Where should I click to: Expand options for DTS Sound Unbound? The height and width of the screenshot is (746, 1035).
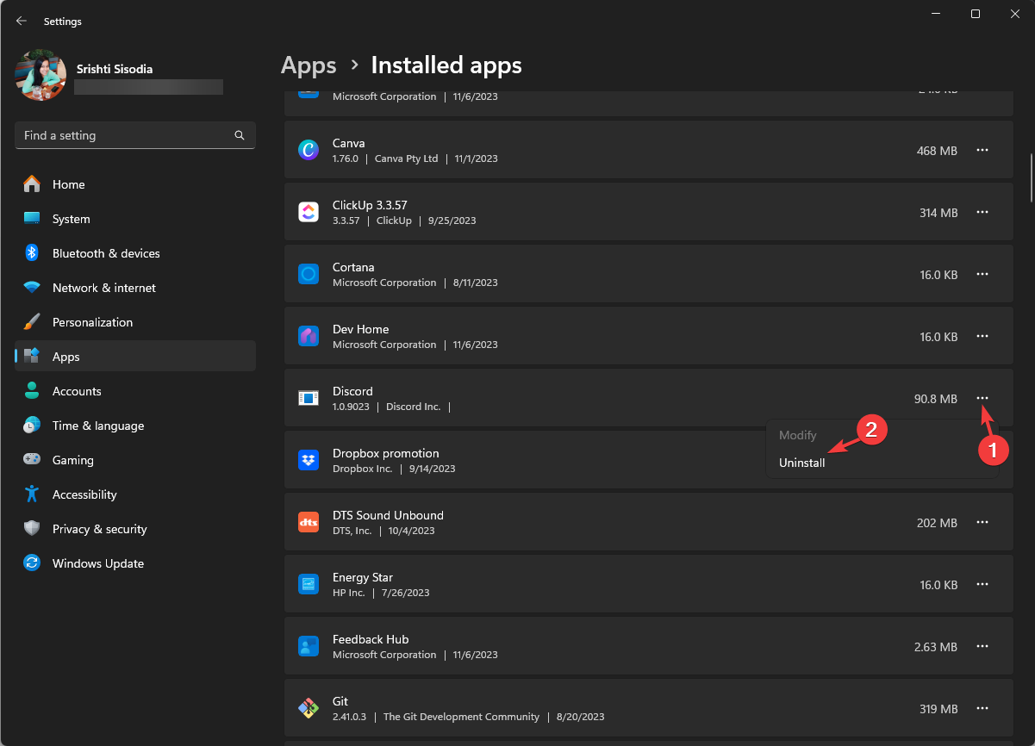tap(982, 522)
